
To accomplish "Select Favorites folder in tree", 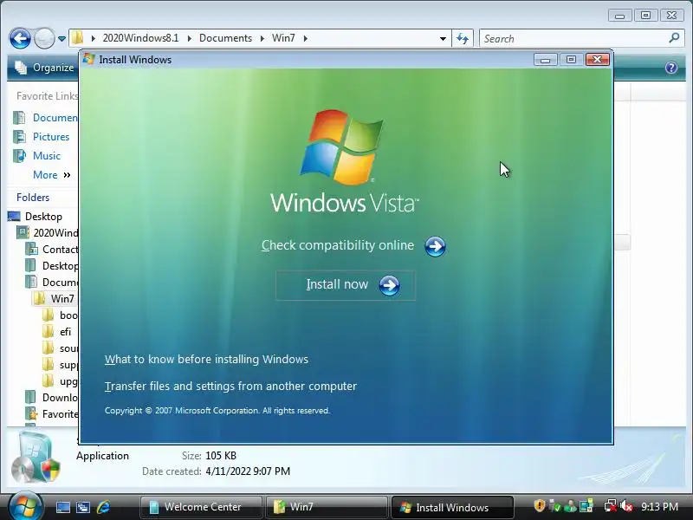I will coord(52,414).
